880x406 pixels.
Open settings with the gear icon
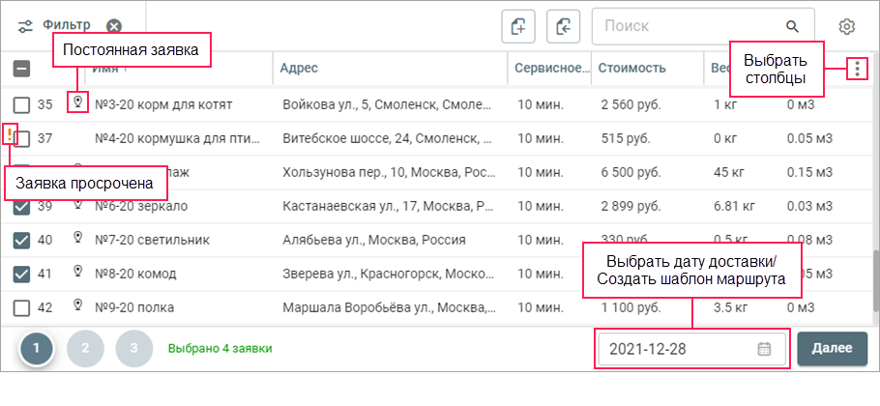pos(847,26)
